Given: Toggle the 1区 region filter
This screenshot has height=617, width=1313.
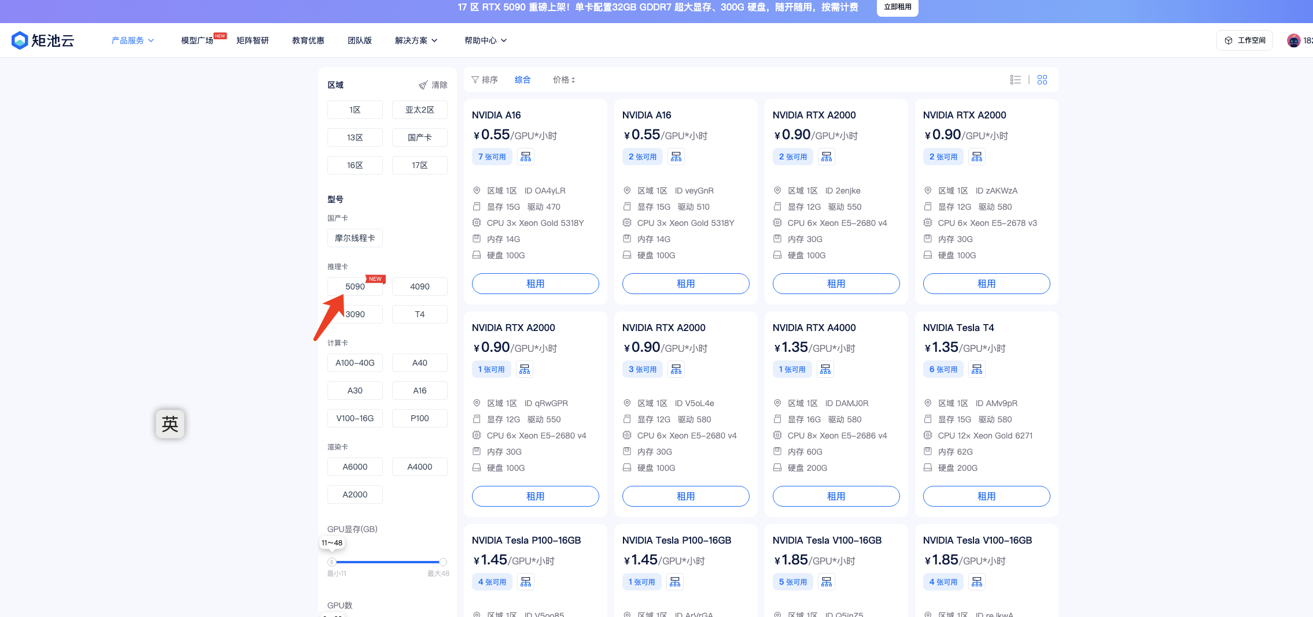Looking at the screenshot, I should [x=355, y=110].
